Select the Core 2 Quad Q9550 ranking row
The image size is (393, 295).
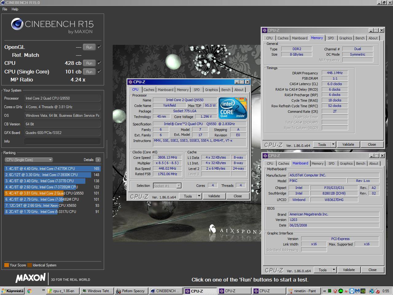(x=53, y=193)
